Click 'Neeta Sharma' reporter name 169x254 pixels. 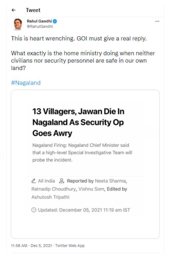[x=111, y=181]
